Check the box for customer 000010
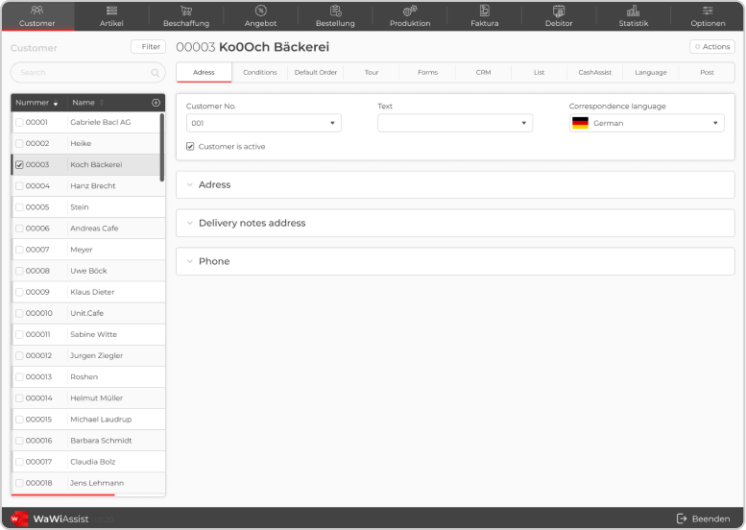Screen dimensions: 746x530 [19, 314]
